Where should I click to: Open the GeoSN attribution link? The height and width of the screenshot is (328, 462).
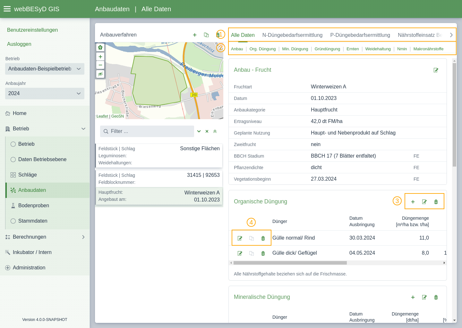point(117,116)
